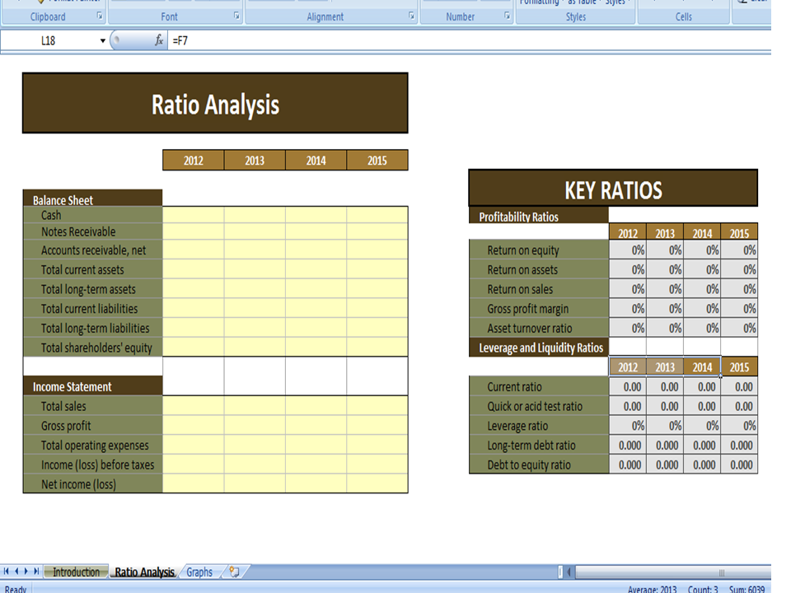Select the Leverage and Liquidity Ratios header

pos(539,348)
